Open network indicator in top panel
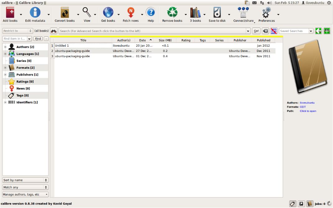 262,3
